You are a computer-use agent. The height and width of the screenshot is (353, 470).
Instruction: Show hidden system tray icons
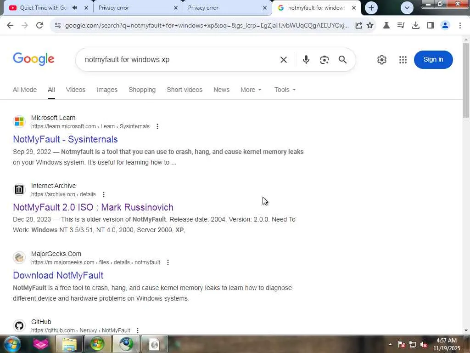[x=390, y=344]
